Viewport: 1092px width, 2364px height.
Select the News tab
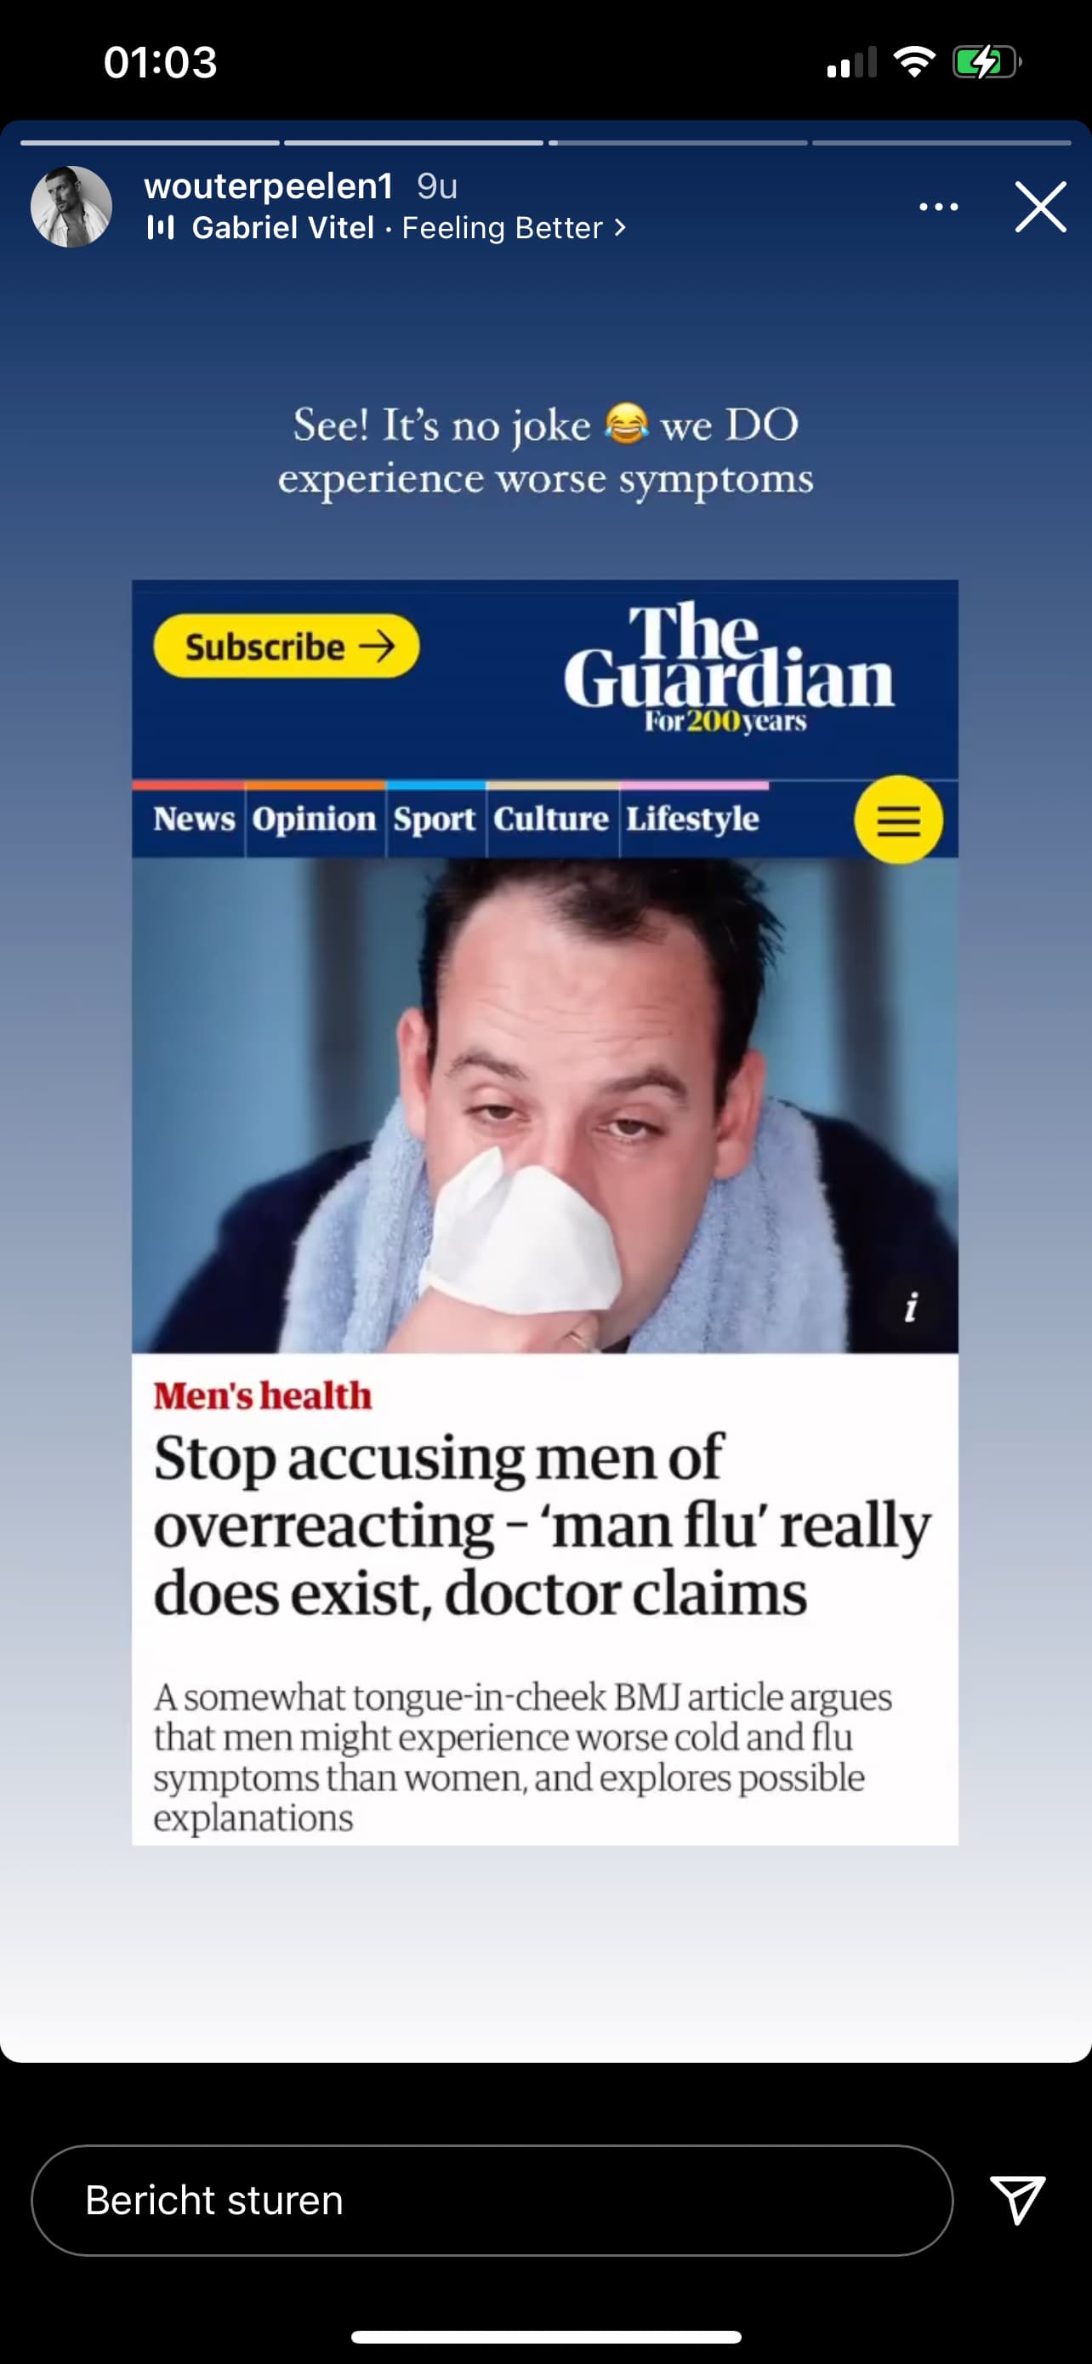coord(193,819)
